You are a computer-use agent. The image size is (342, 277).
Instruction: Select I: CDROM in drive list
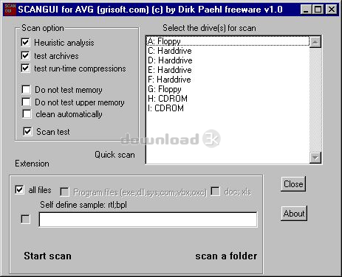pos(228,108)
